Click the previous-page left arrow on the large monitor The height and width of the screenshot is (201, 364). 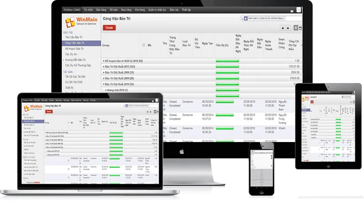click(283, 28)
